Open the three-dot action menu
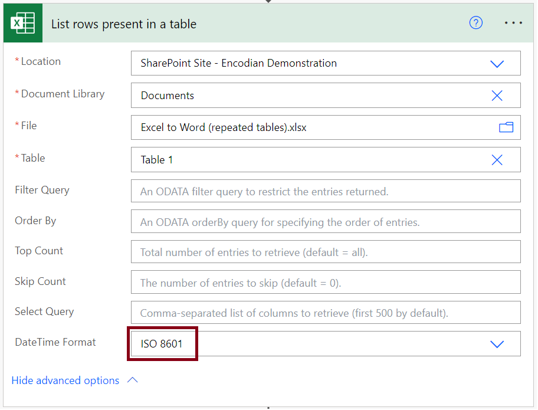538x410 pixels. coord(514,23)
